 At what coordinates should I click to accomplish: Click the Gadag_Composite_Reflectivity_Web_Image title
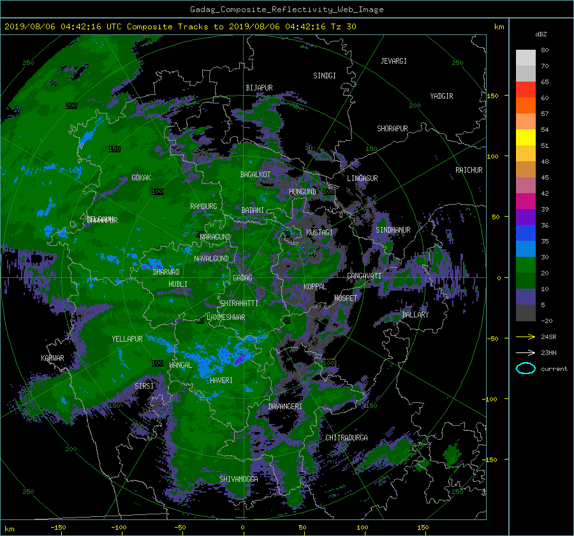pos(286,10)
